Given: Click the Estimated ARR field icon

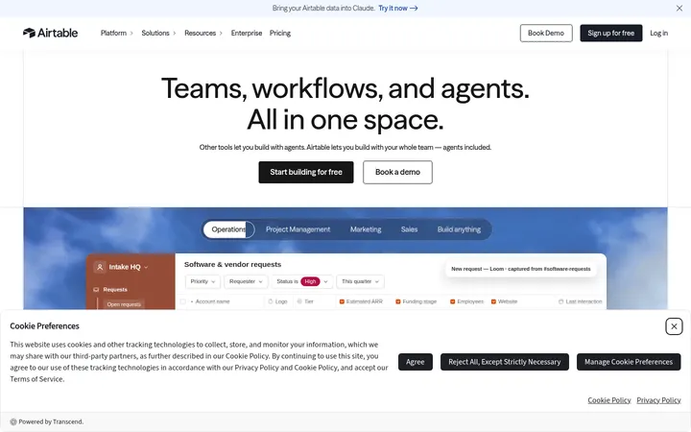Looking at the screenshot, I should coord(342,301).
